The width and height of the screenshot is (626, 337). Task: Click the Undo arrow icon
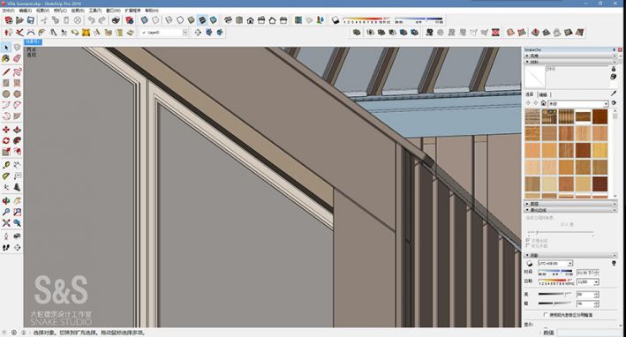pyautogui.click(x=92, y=20)
